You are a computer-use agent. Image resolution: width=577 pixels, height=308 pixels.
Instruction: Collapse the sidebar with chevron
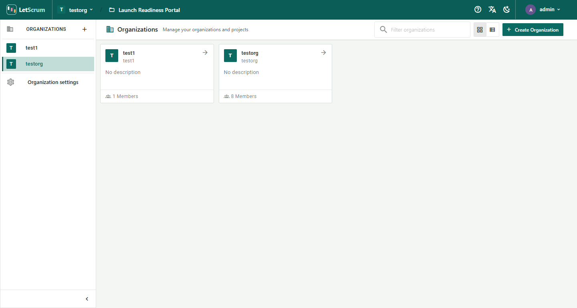pyautogui.click(x=87, y=299)
